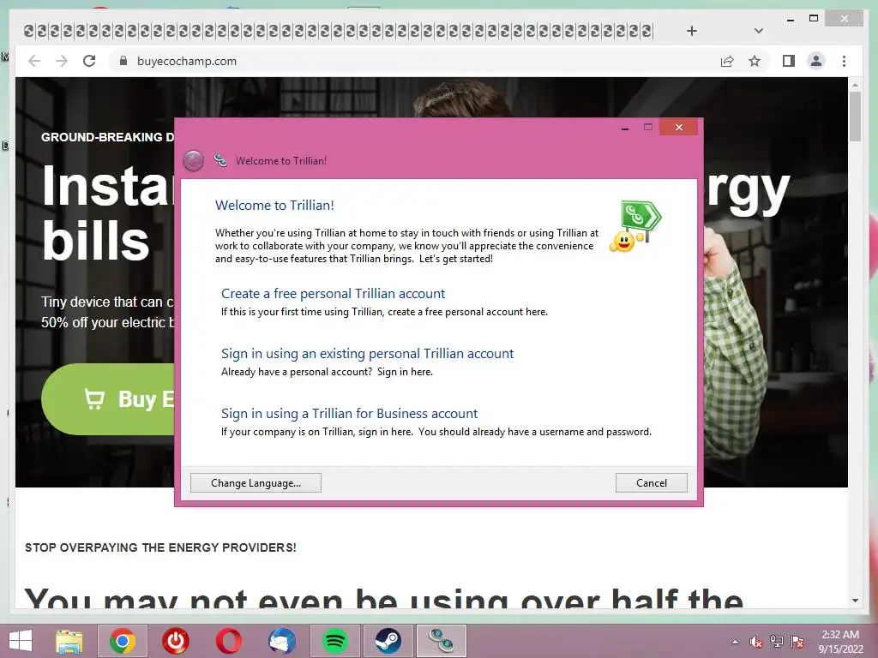Open the Windows Start button
The image size is (878, 658).
pos(21,641)
